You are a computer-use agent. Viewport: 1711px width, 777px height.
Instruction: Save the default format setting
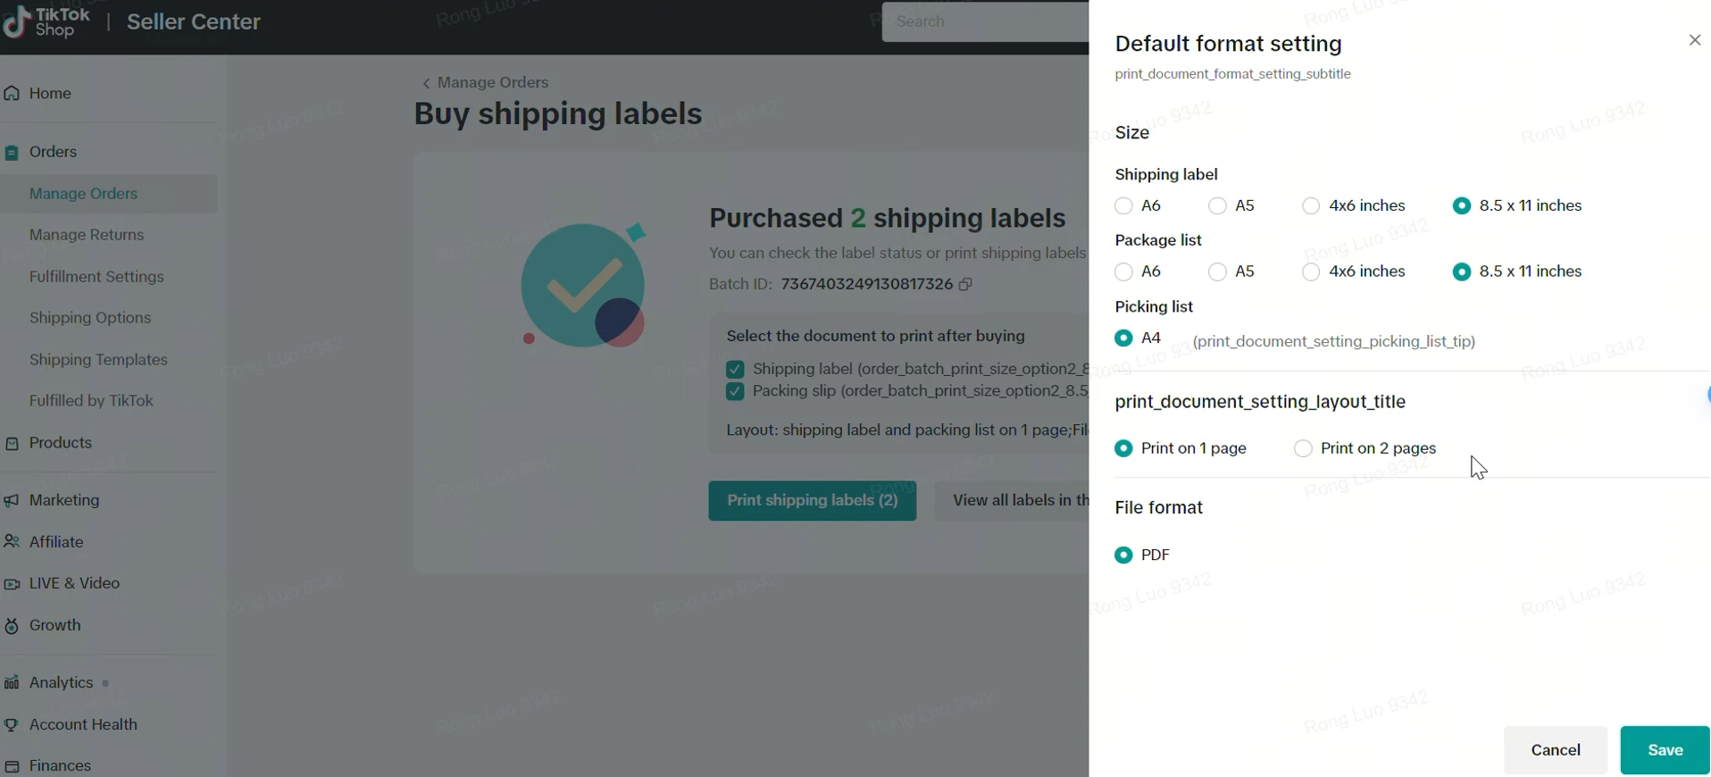(1664, 750)
